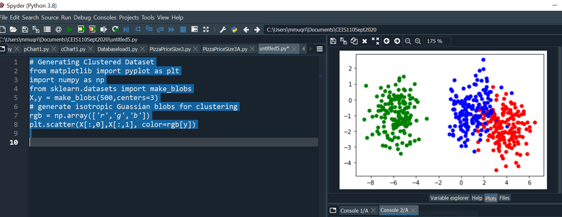Run the file with the green play icon

coord(70,30)
